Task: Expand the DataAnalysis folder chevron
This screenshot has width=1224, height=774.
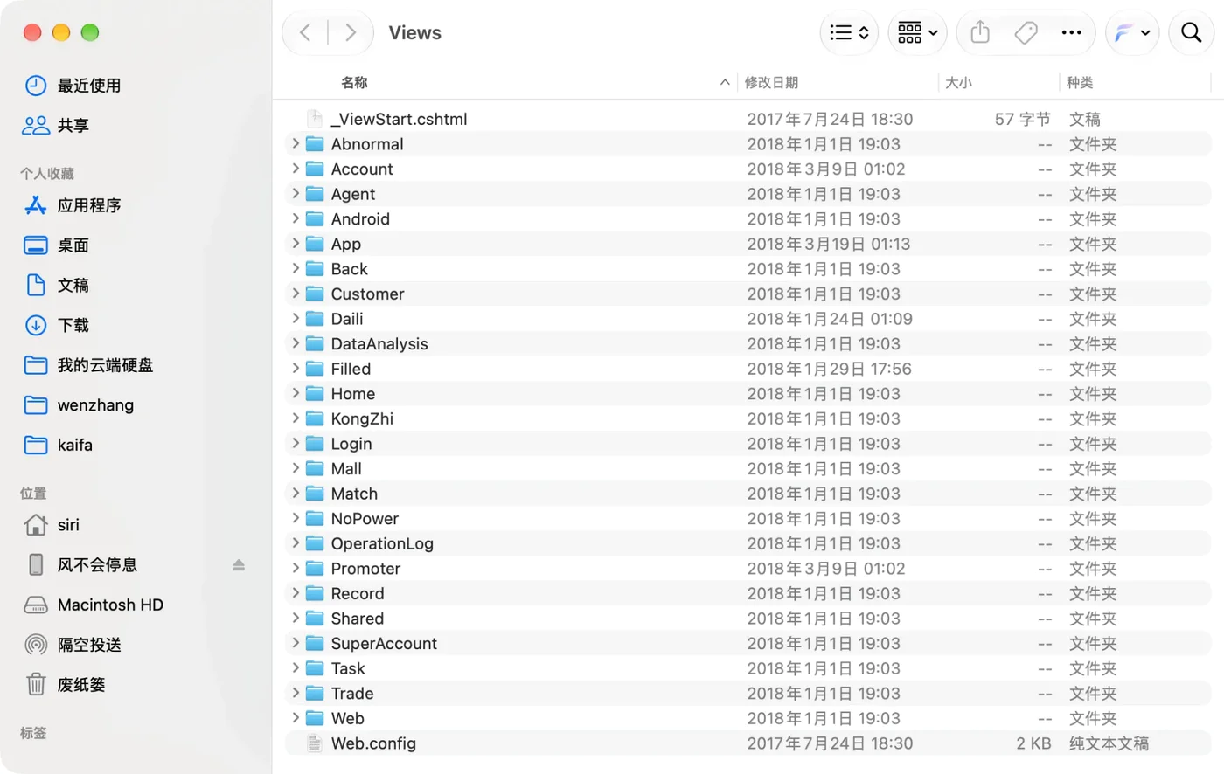Action: [x=296, y=343]
